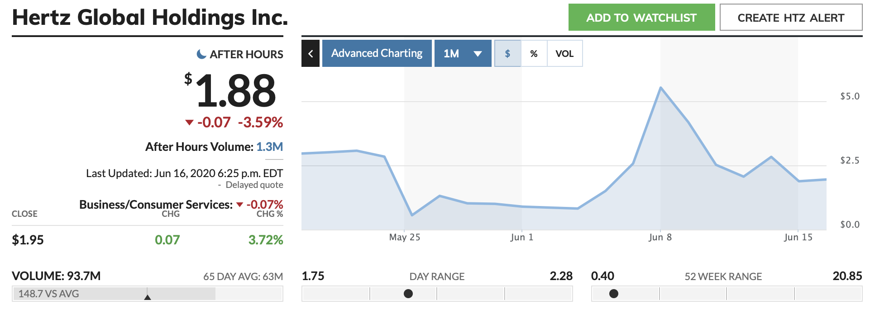Click the Jun 8 peak on chart

pos(661,88)
